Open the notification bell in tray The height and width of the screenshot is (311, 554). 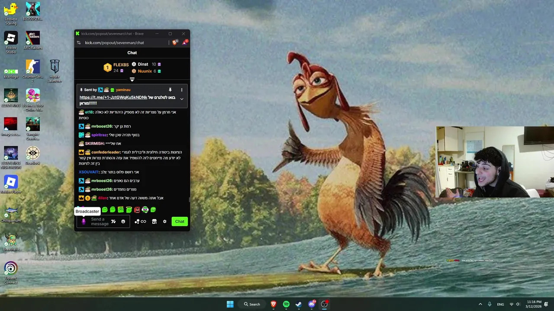pyautogui.click(x=546, y=304)
